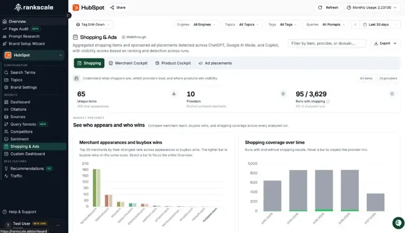This screenshot has height=233, width=405.
Task: Click the Runs with shopping card icon
Action: [x=392, y=94]
